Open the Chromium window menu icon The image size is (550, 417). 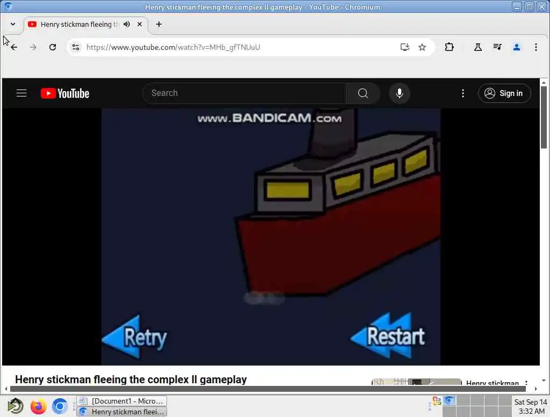point(8,6)
